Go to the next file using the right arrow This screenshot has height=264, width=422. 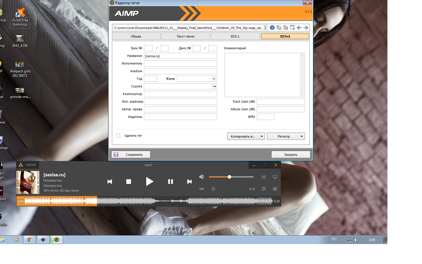(x=306, y=28)
